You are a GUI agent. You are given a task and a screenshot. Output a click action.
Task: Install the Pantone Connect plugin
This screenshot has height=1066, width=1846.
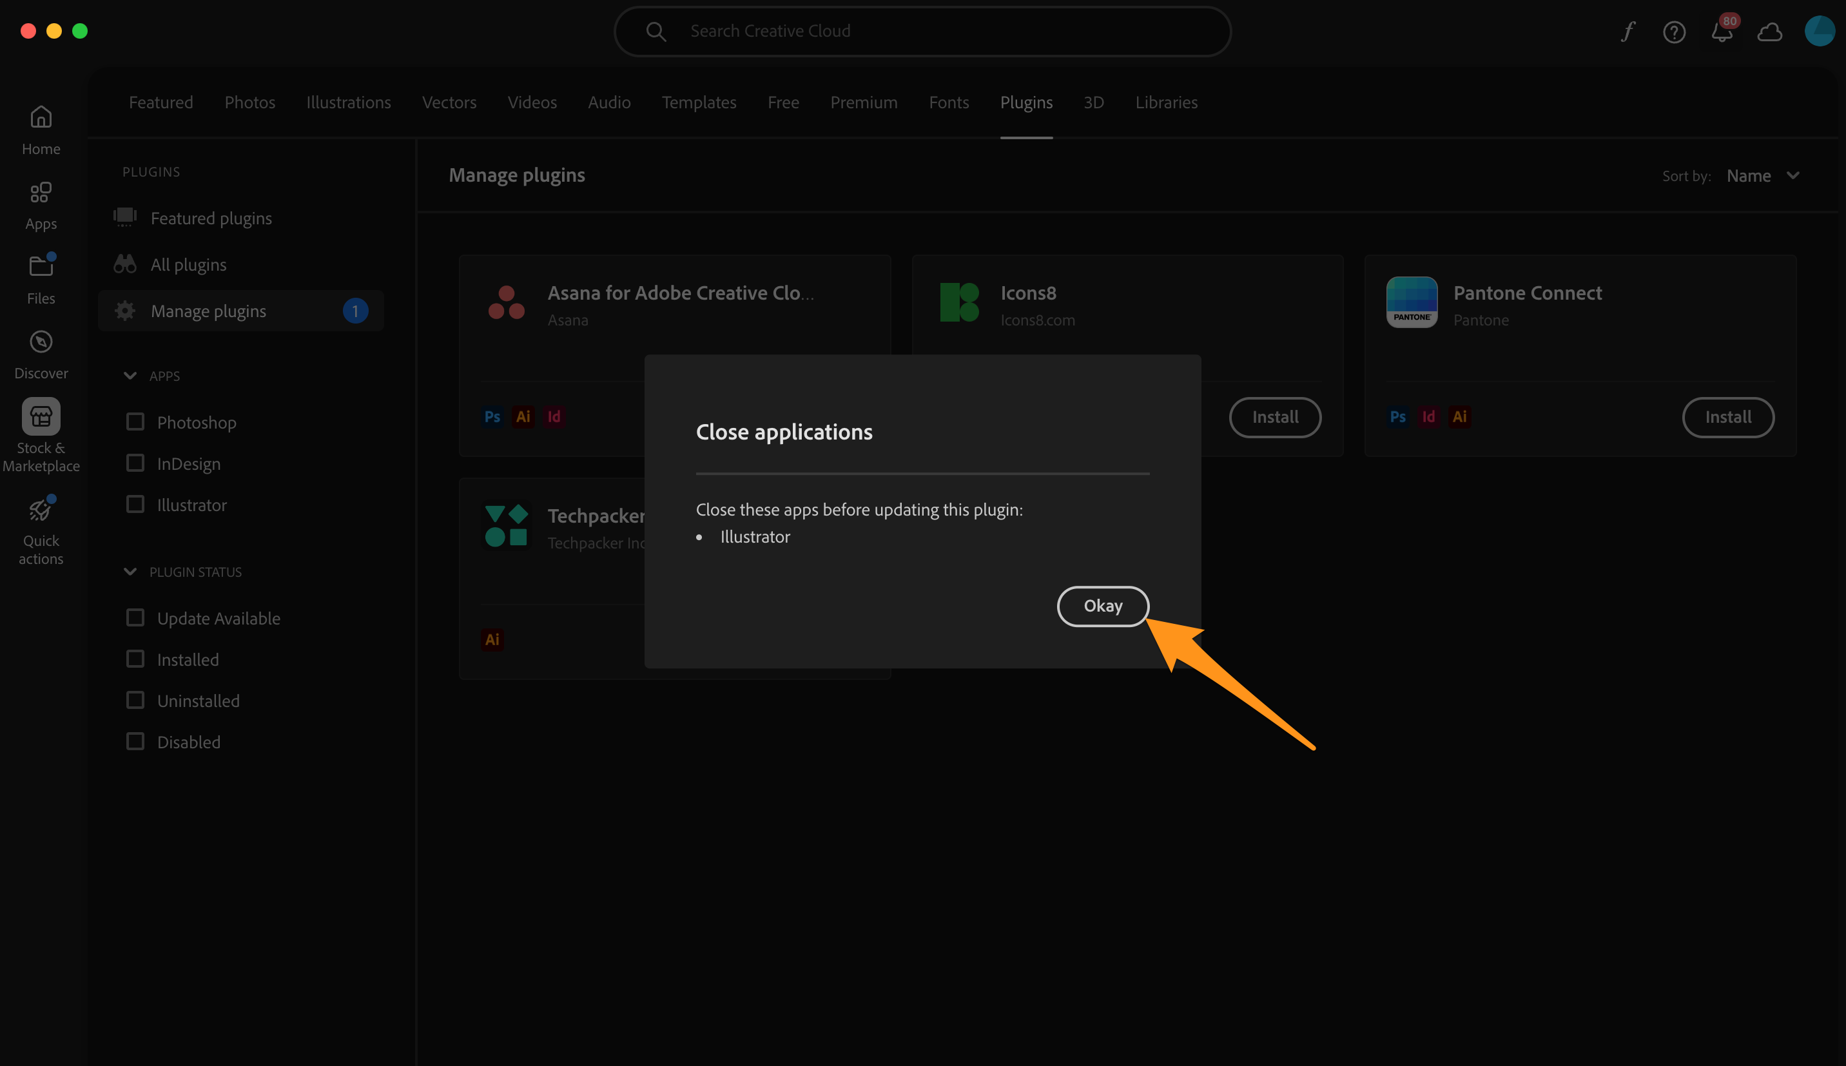(1728, 418)
